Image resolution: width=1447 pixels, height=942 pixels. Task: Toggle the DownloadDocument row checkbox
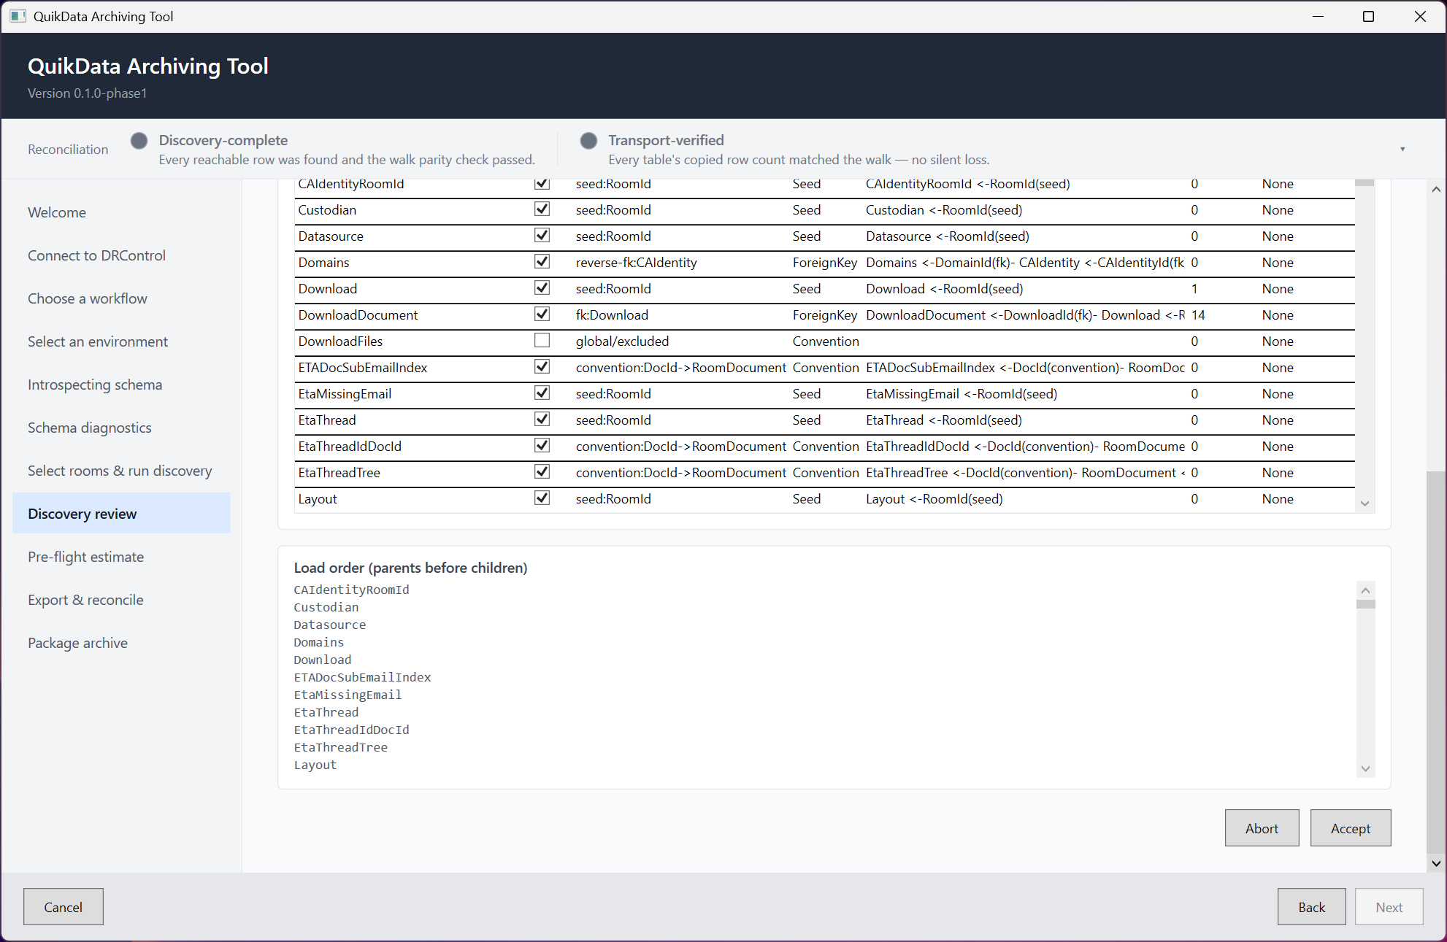[x=542, y=314]
